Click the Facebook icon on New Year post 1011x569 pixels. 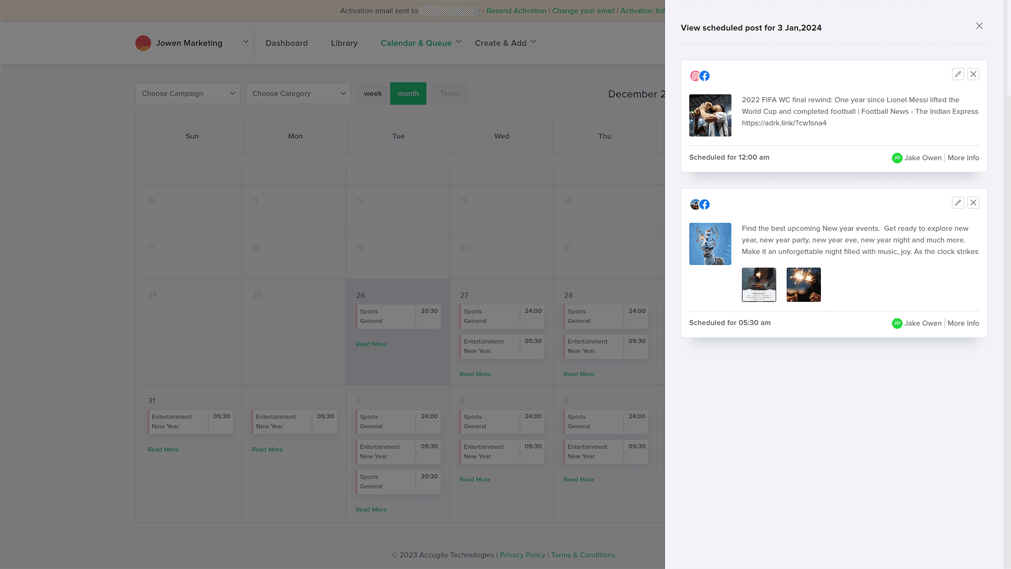pos(705,204)
